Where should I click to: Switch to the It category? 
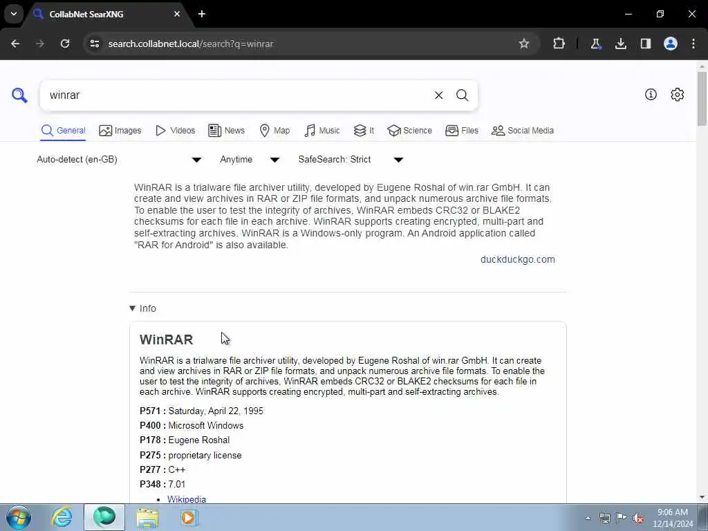364,131
